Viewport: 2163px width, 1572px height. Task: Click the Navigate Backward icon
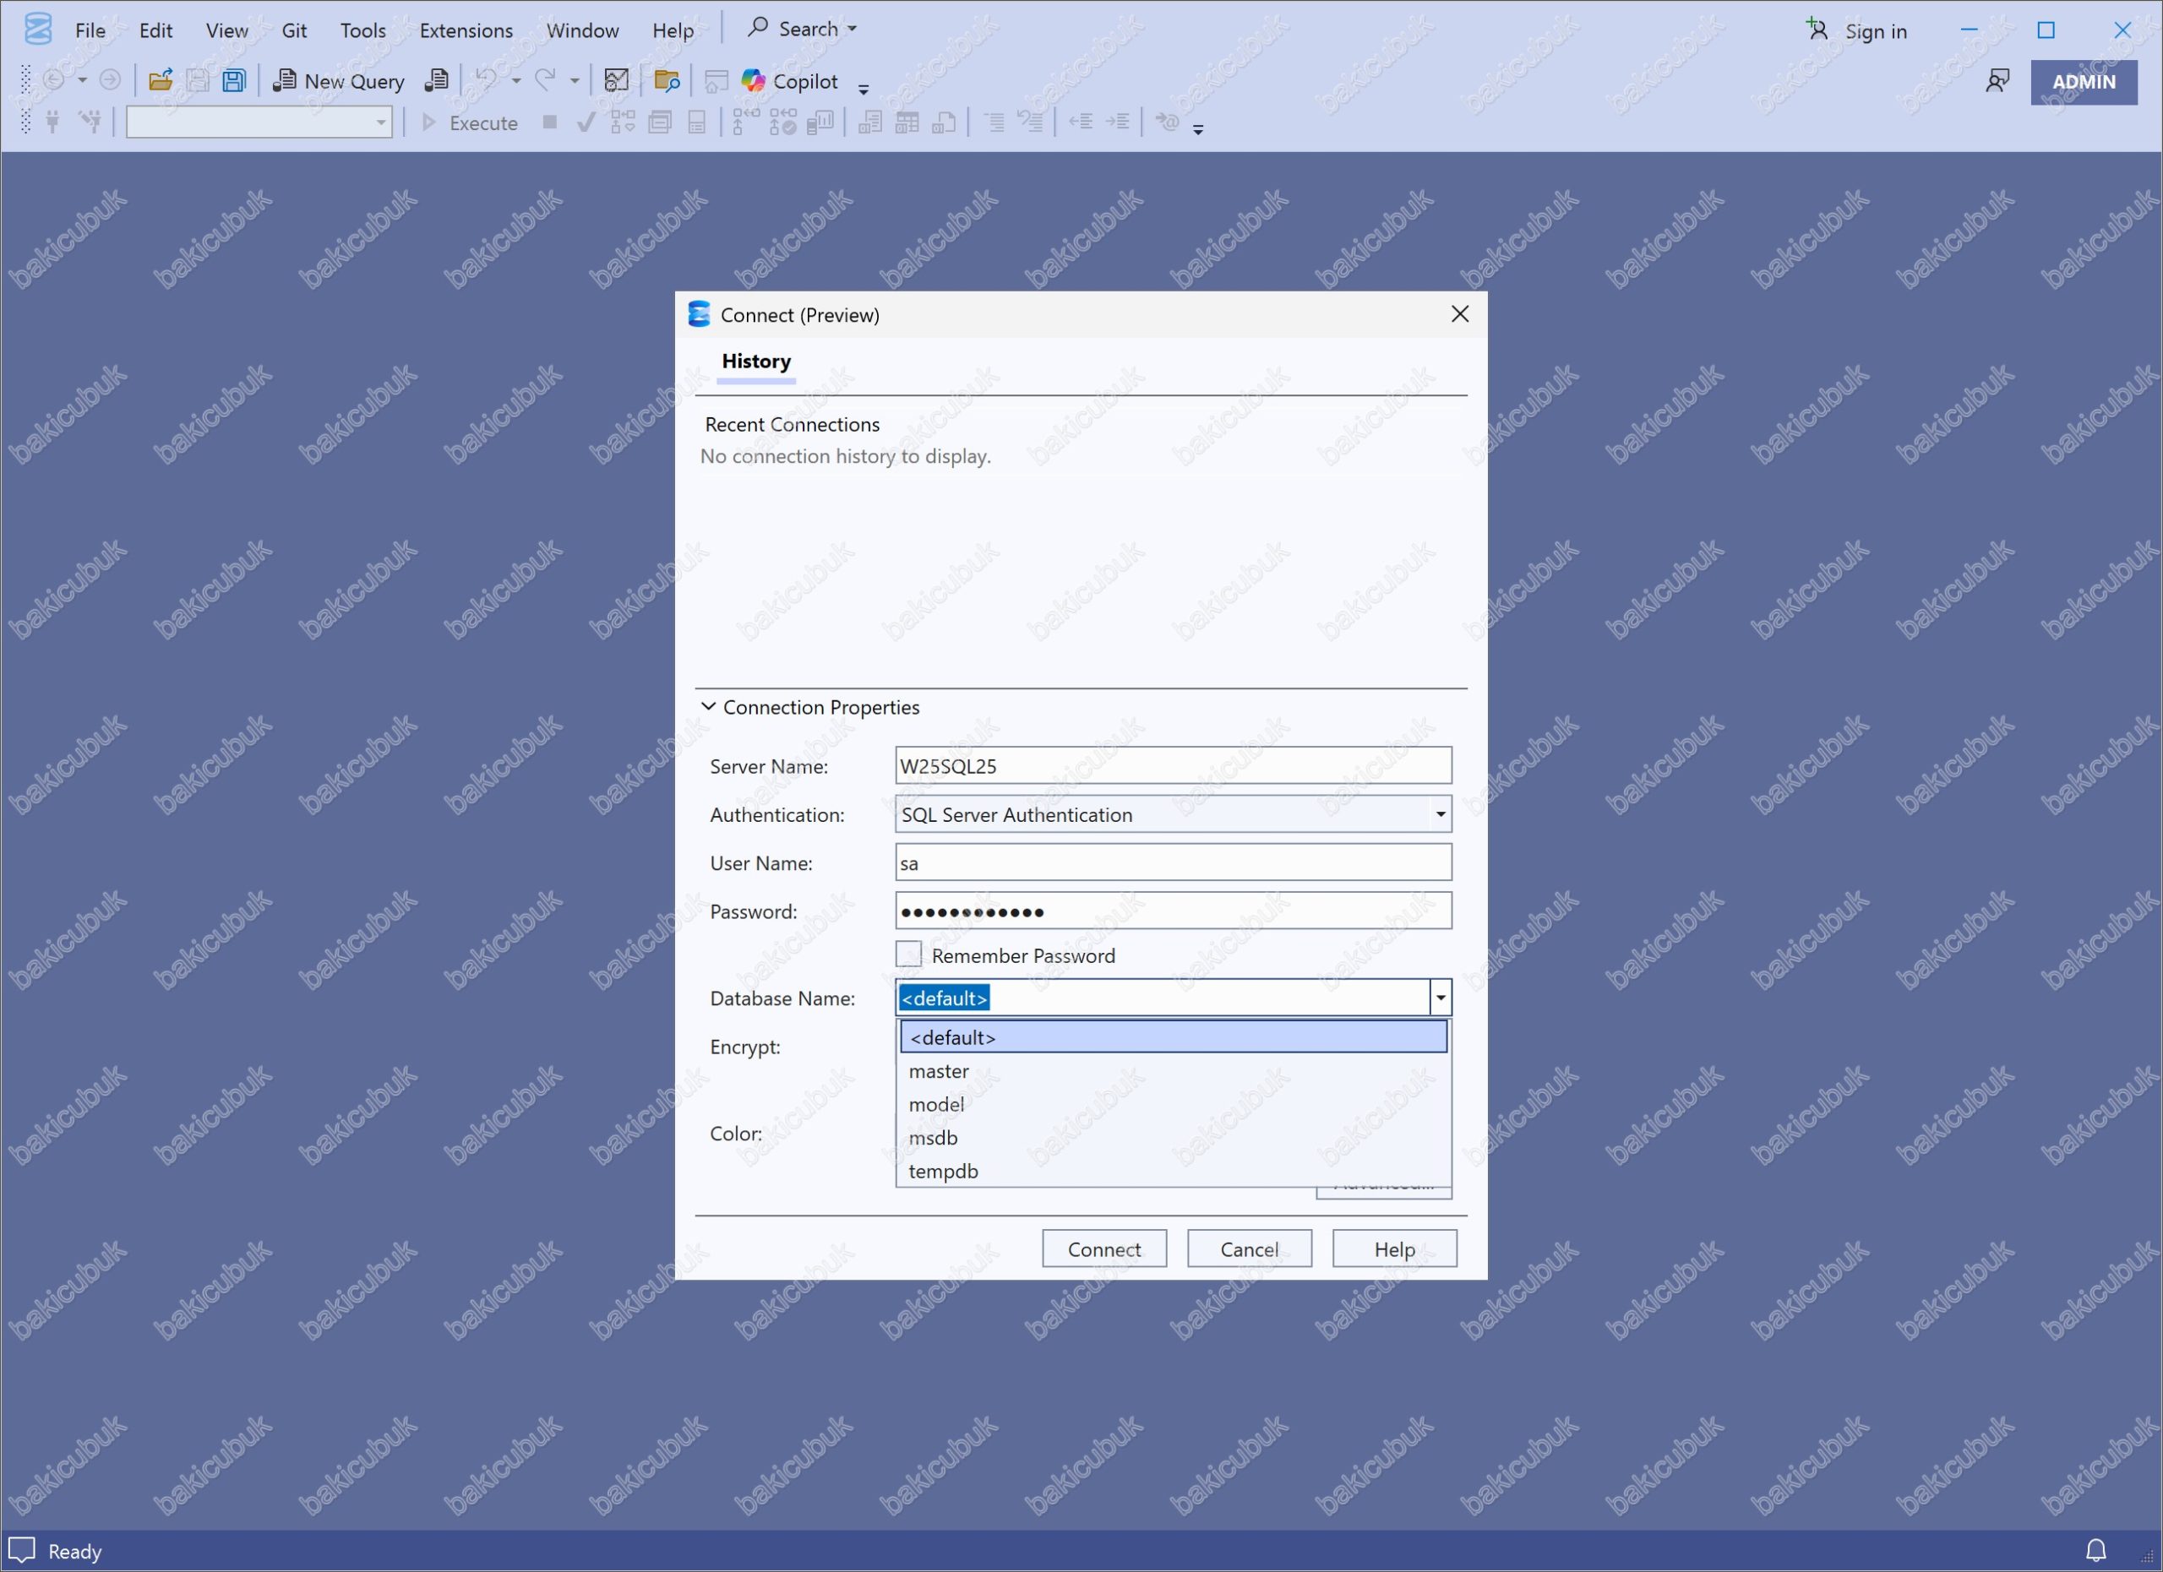click(54, 80)
